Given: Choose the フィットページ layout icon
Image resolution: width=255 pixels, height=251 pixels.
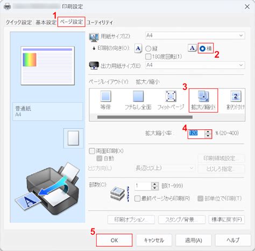Looking at the screenshot, I should click(x=171, y=100).
